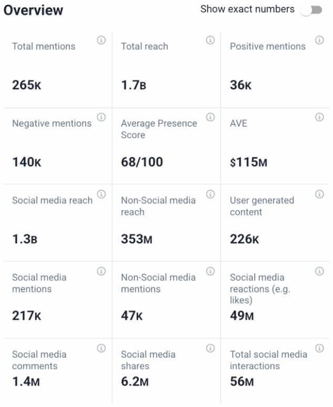Open the AVE info icon
Screen dimensions: 333x407
(x=319, y=117)
